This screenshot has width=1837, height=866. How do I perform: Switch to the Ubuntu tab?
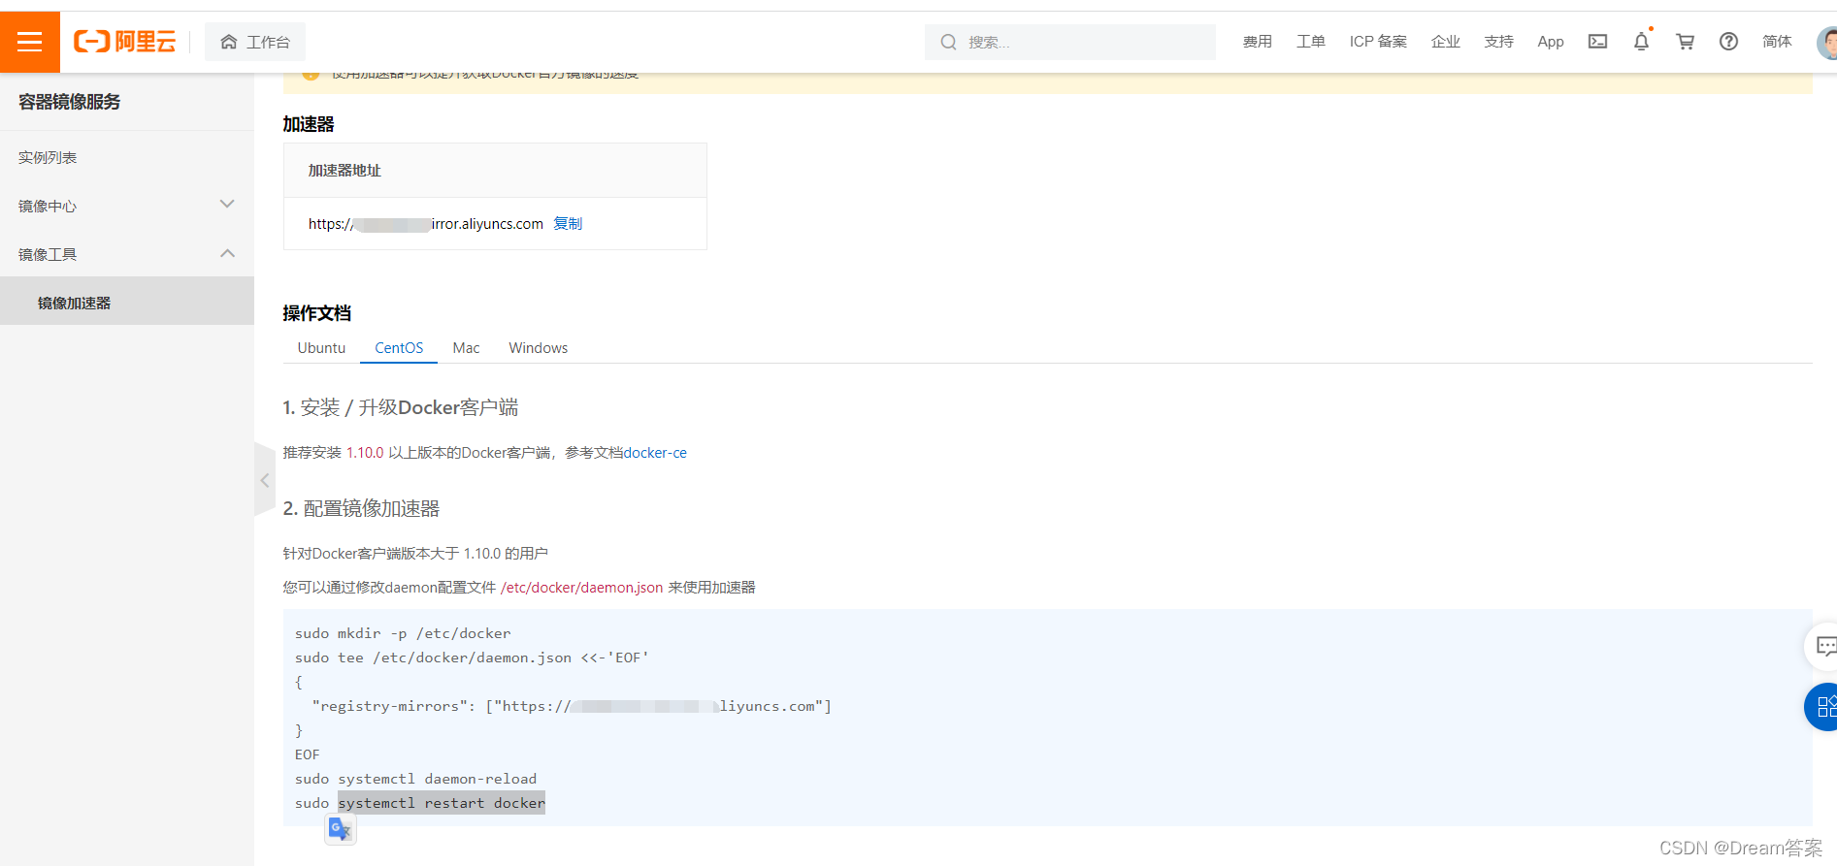click(321, 347)
